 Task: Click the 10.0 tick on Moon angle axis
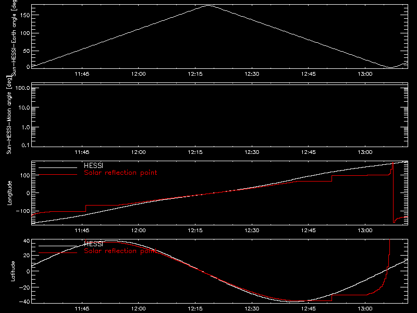click(x=24, y=107)
